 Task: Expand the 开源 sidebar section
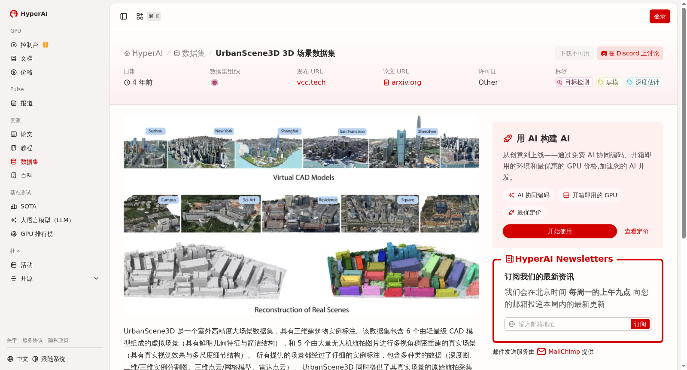point(55,278)
